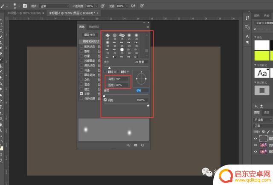This screenshot has width=273, height=185.
Task: Check the 翻转 X checkbox
Action: click(x=105, y=72)
